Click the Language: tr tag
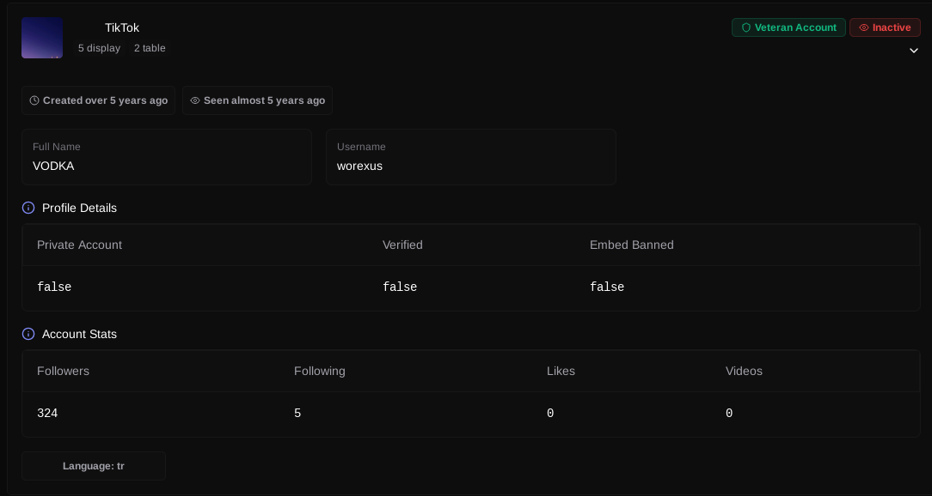This screenshot has height=496, width=932. 94,466
